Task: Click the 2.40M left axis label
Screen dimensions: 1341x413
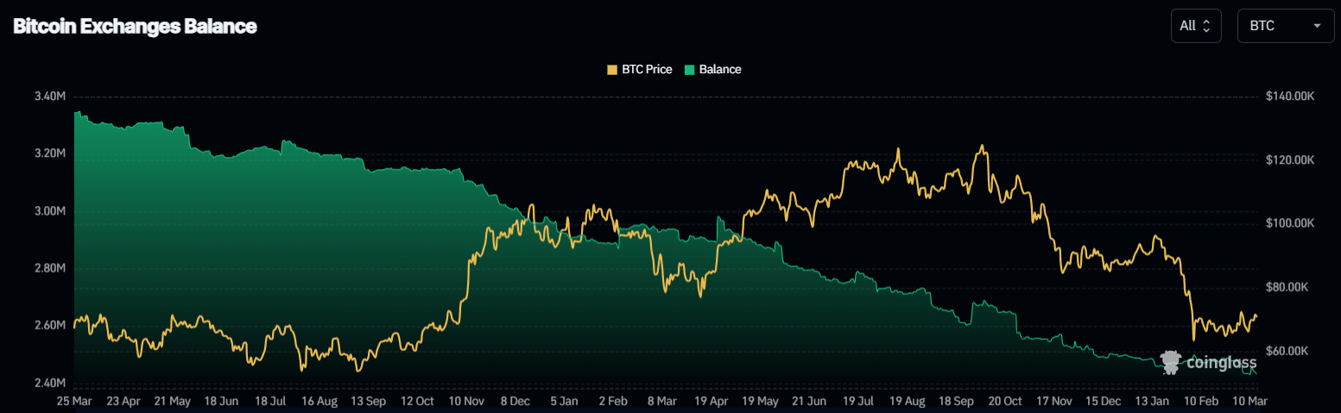Action: pos(48,383)
